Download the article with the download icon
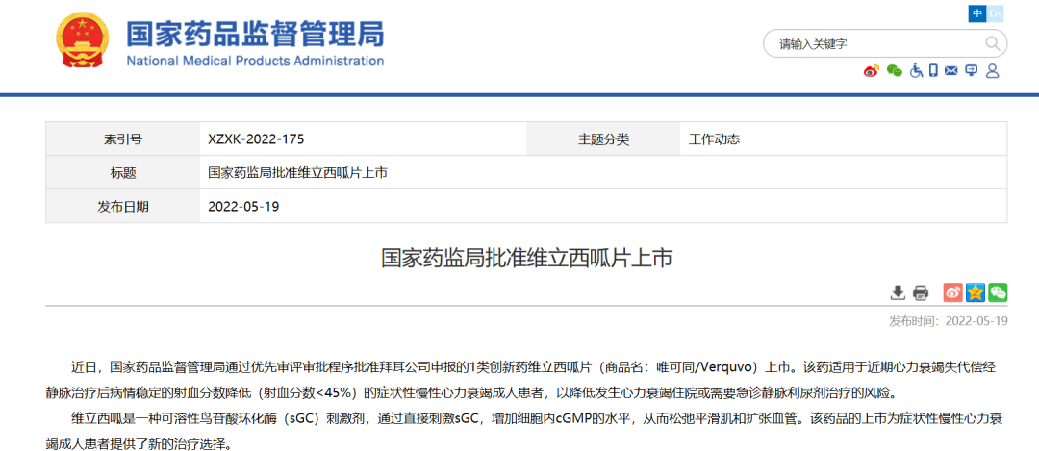This screenshot has width=1039, height=451. (x=898, y=292)
